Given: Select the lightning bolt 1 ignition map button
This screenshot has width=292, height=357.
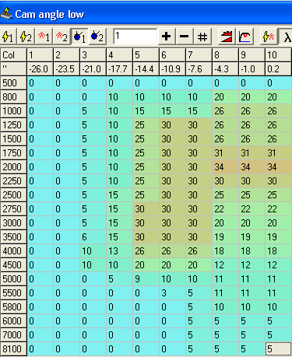Looking at the screenshot, I should [x=9, y=37].
